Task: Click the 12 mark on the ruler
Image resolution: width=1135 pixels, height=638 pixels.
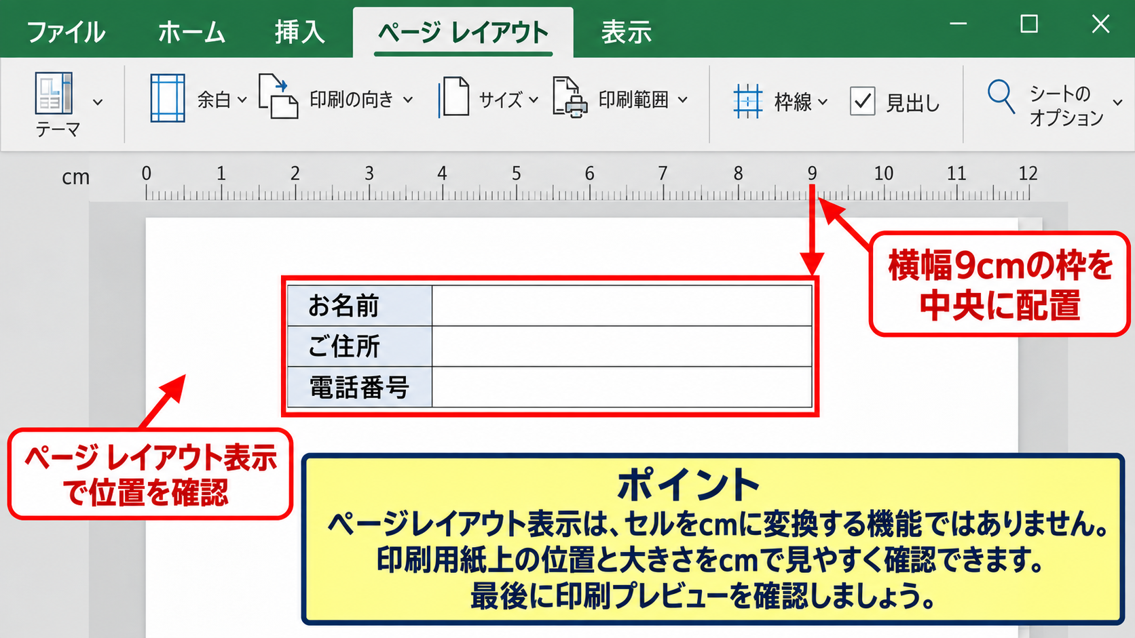Action: (x=1028, y=174)
